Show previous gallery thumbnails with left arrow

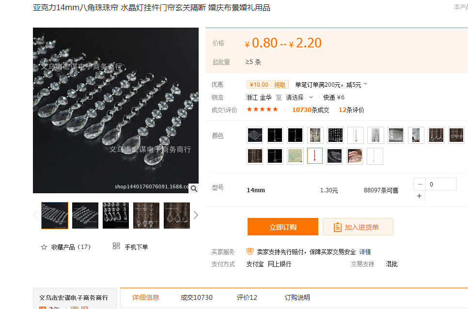click(35, 215)
